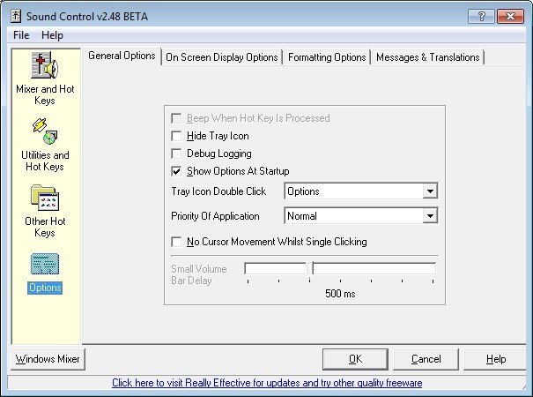The width and height of the screenshot is (533, 397).
Task: Switch to On Screen Display Options tab
Action: pyautogui.click(x=222, y=57)
